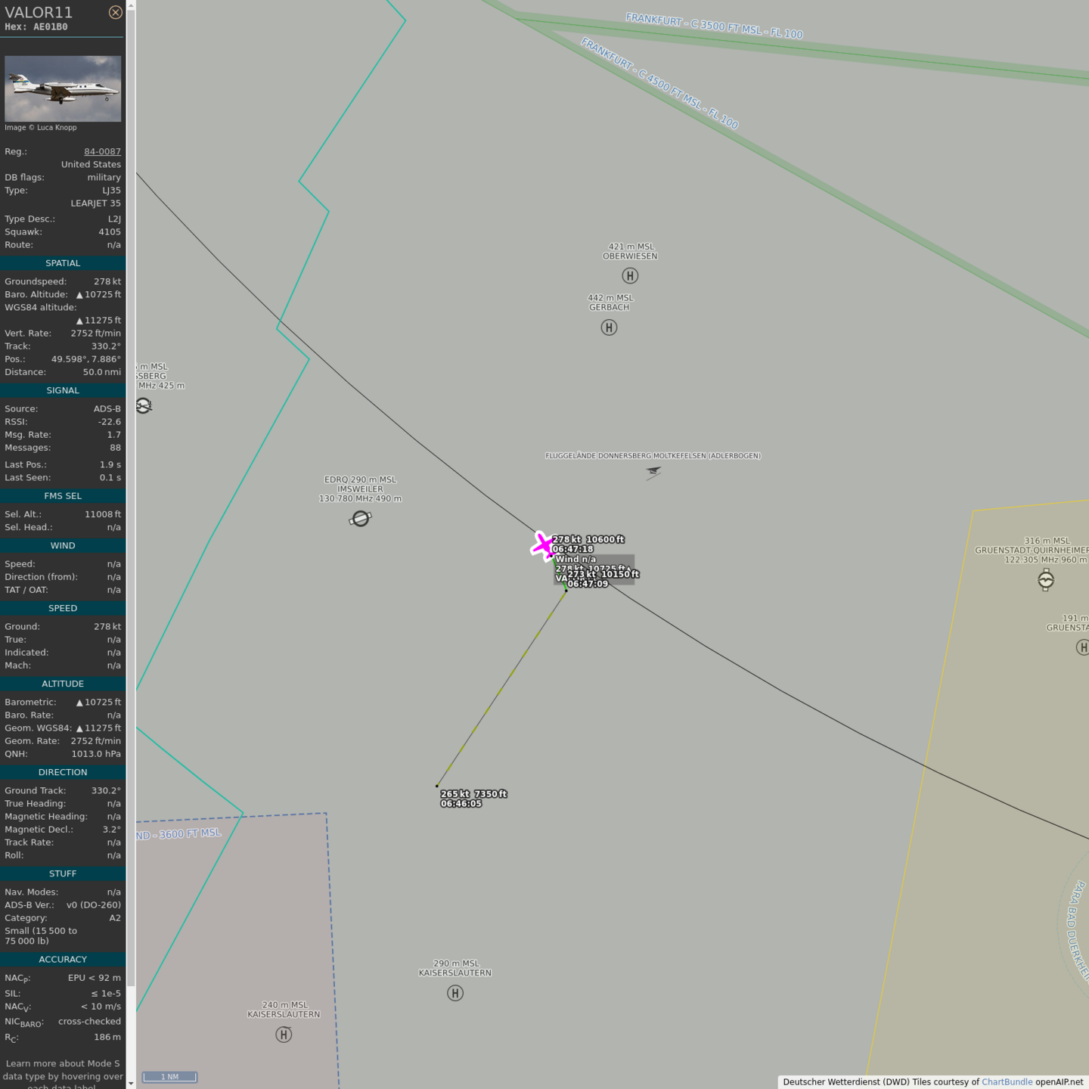1089x1089 pixels.
Task: Select the Imsweiler EDRQ airfield icon
Action: click(x=361, y=519)
